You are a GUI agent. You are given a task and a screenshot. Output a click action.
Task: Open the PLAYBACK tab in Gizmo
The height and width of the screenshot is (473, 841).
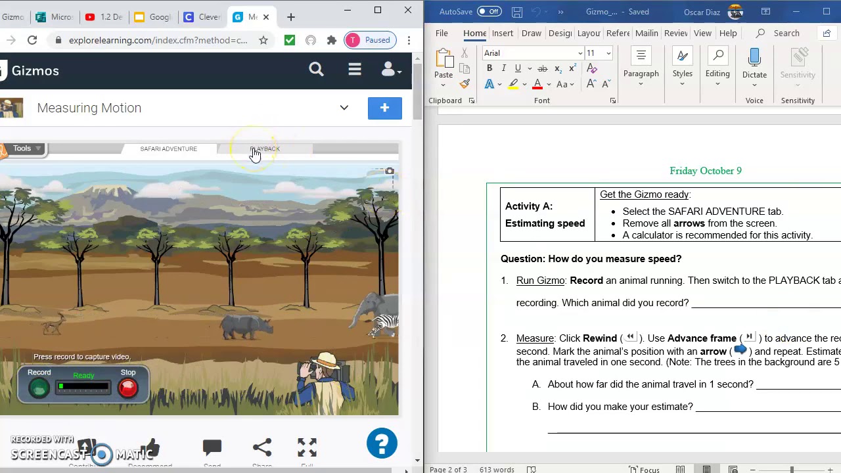[x=265, y=148]
